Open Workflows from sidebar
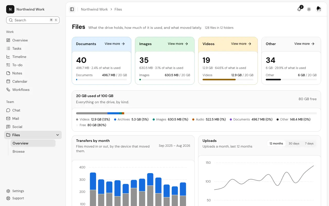Screen dimensions: 329x206 [x=33, y=90]
